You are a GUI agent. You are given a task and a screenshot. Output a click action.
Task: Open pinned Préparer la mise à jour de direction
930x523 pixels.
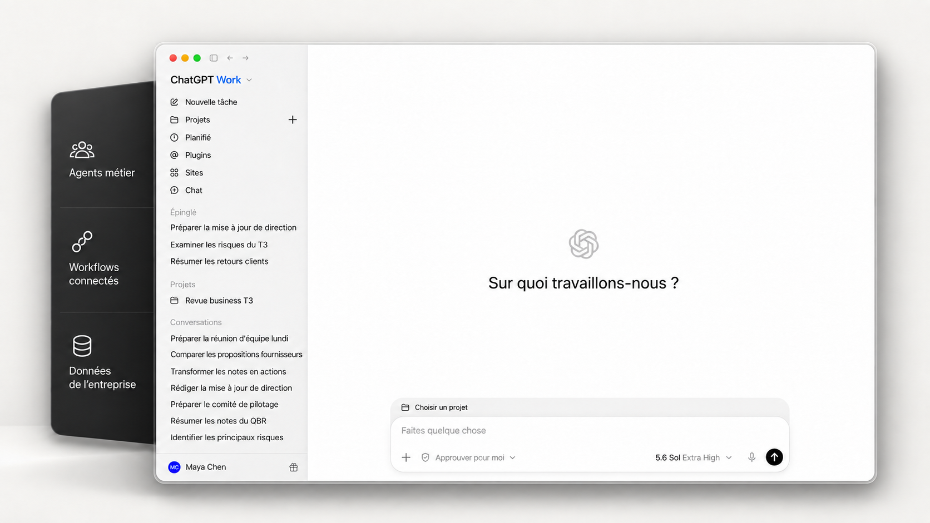233,227
